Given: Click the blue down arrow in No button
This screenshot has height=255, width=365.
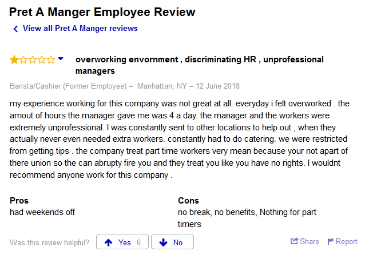Looking at the screenshot, I should (164, 242).
